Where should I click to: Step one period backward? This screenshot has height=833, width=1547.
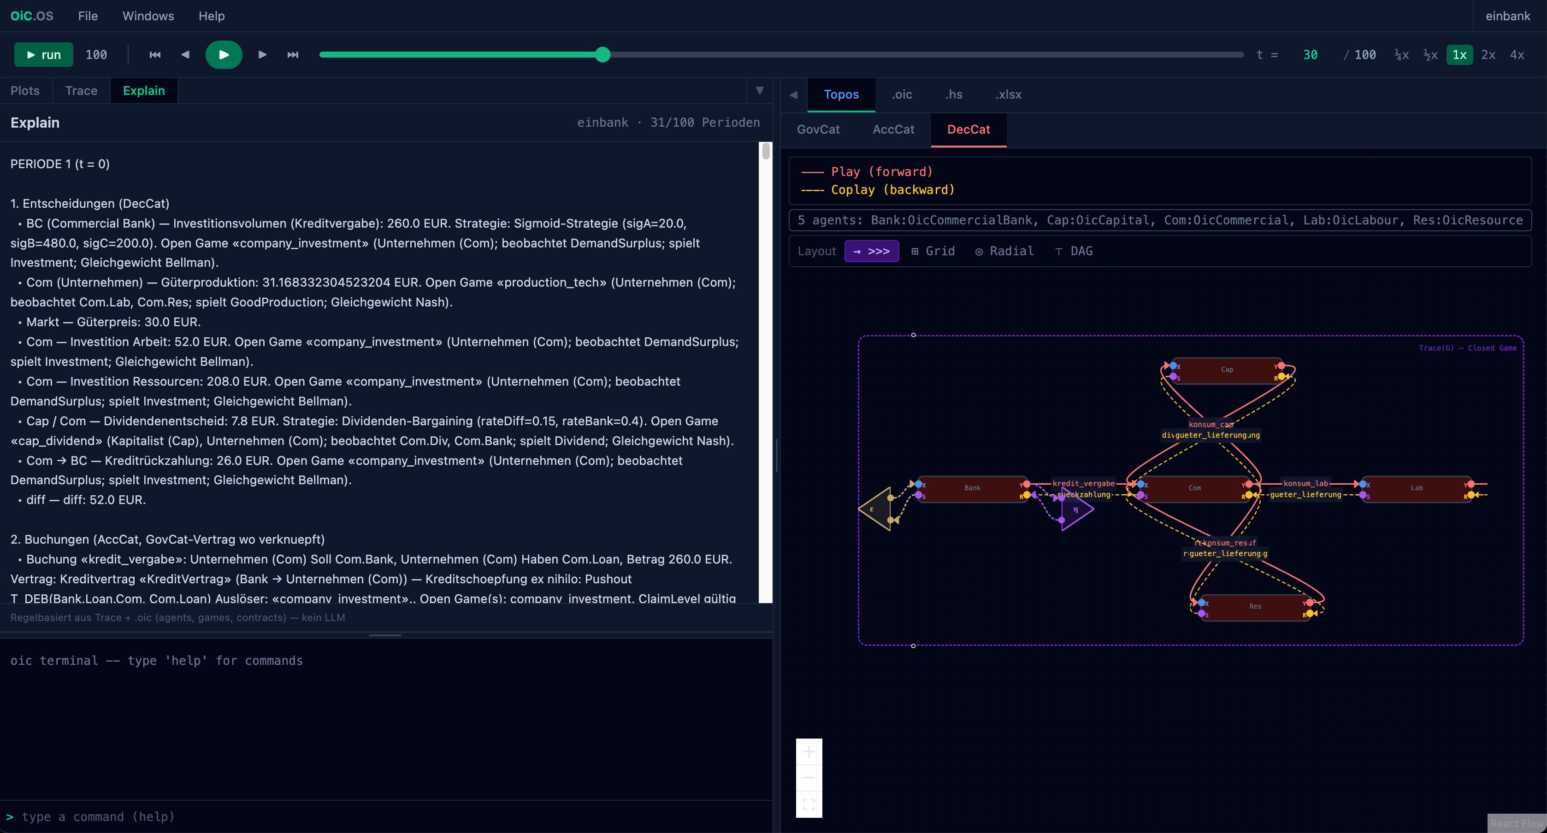point(185,55)
